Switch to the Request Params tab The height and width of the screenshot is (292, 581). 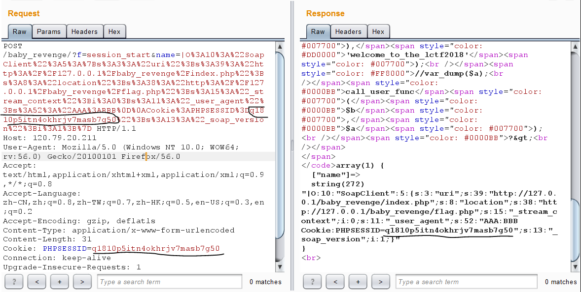(x=48, y=31)
